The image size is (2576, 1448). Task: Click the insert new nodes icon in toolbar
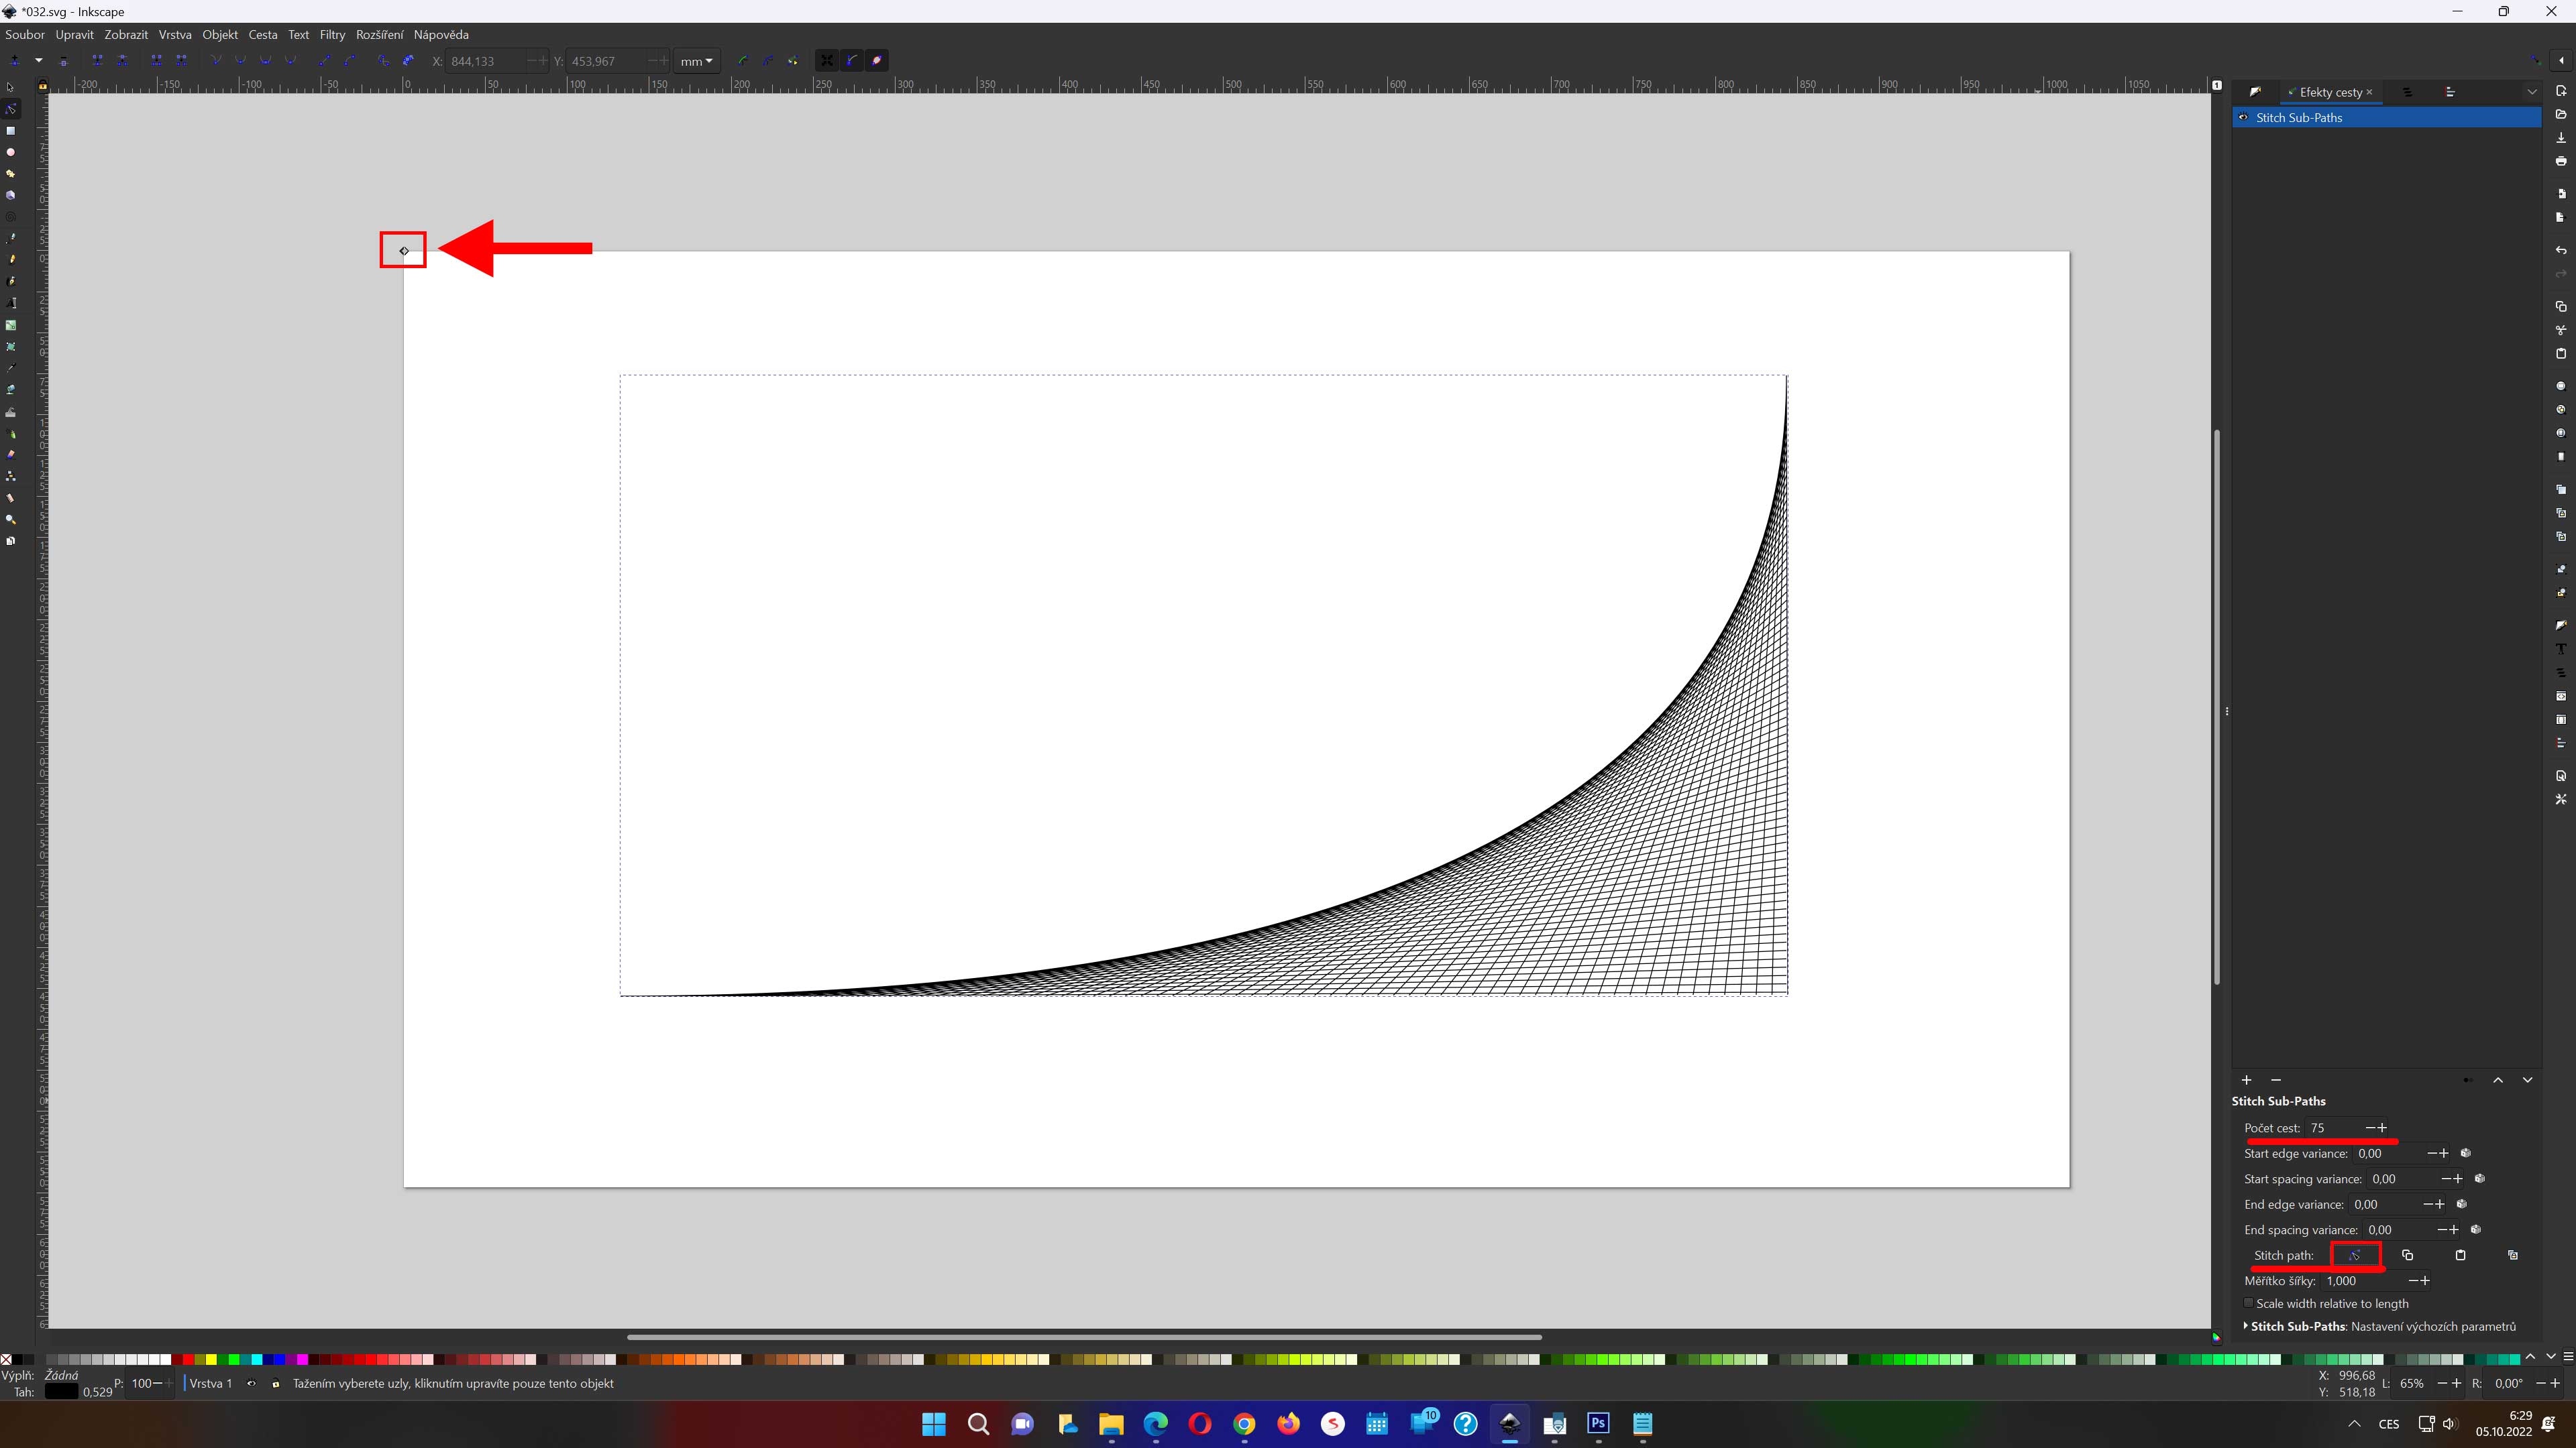[14, 61]
